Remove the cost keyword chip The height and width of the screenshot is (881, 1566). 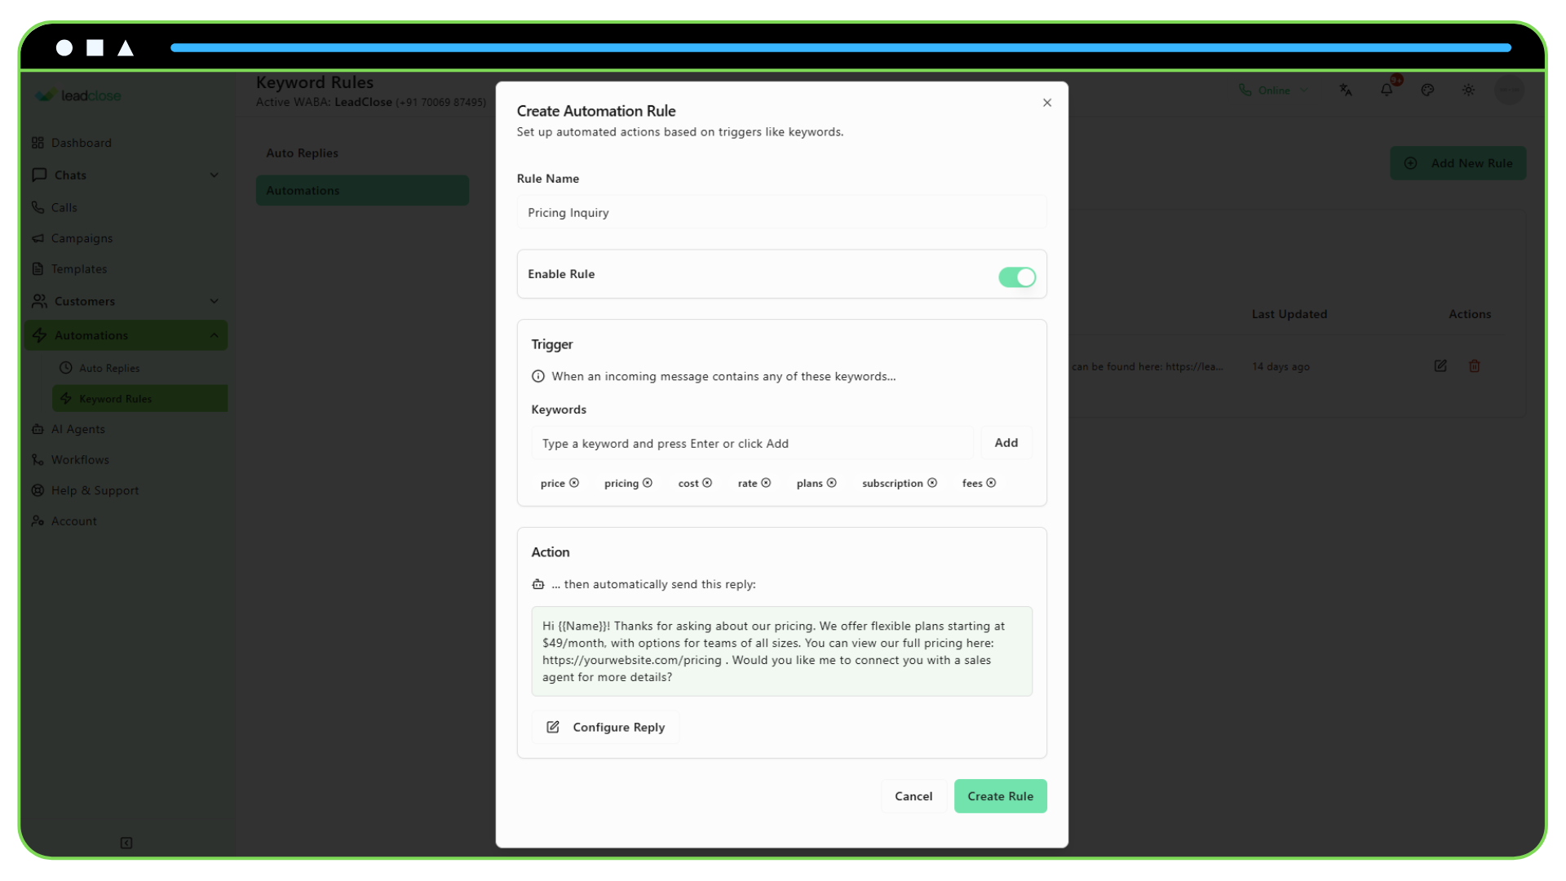tap(707, 483)
